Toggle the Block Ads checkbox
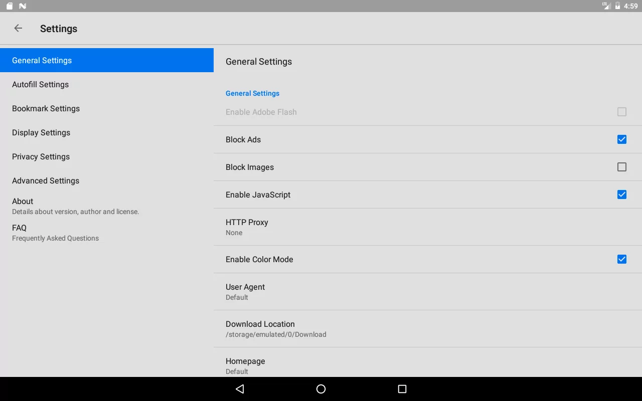 coord(622,139)
